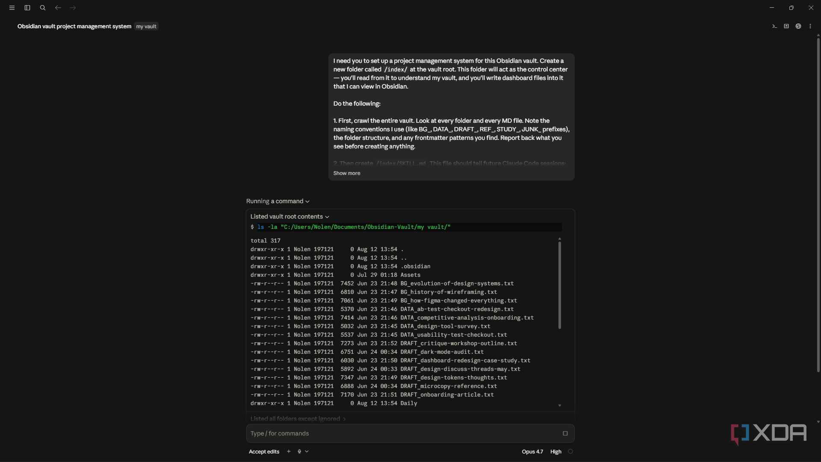Expand Listed all folders except ignored
821x462 pixels.
click(x=298, y=419)
